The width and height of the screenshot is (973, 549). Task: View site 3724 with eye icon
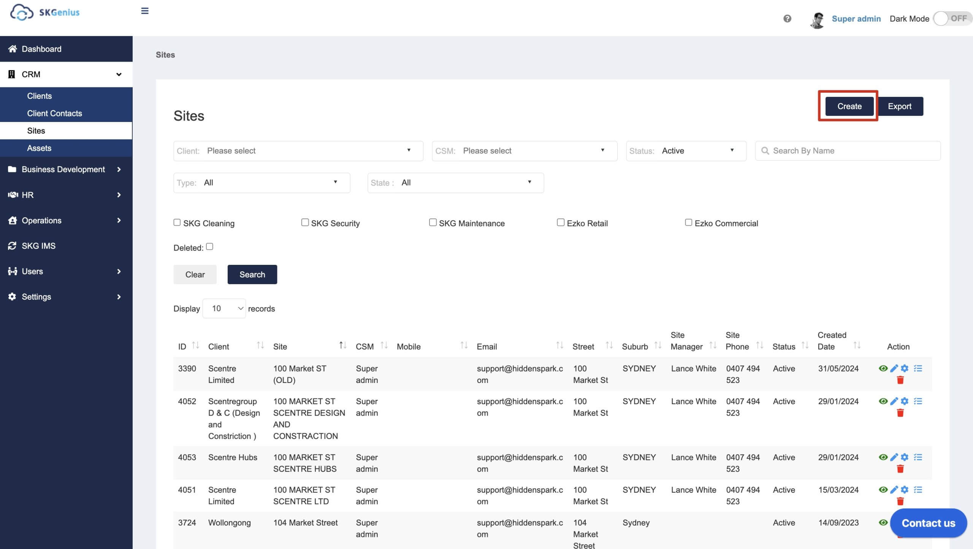point(883,523)
